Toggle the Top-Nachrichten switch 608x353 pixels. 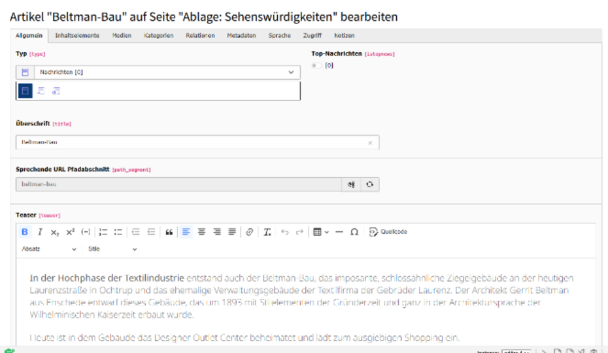tap(317, 65)
